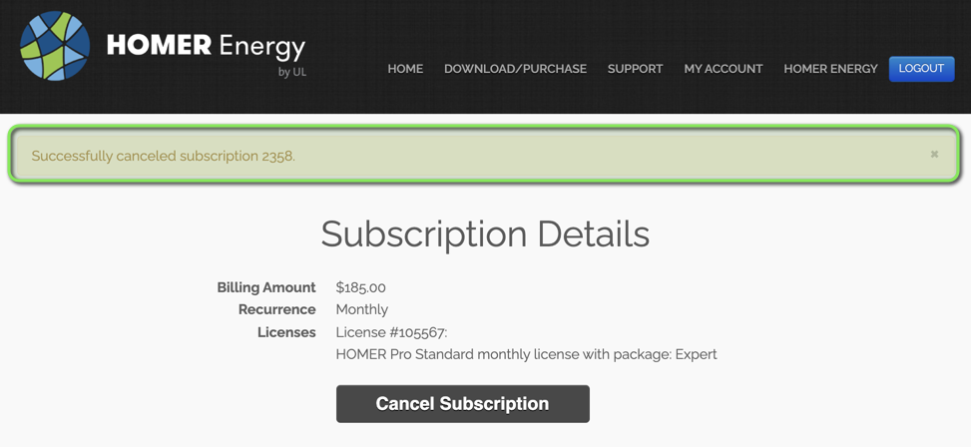The height and width of the screenshot is (447, 971).
Task: Dismiss the success alert with the ×
Action: pos(934,155)
